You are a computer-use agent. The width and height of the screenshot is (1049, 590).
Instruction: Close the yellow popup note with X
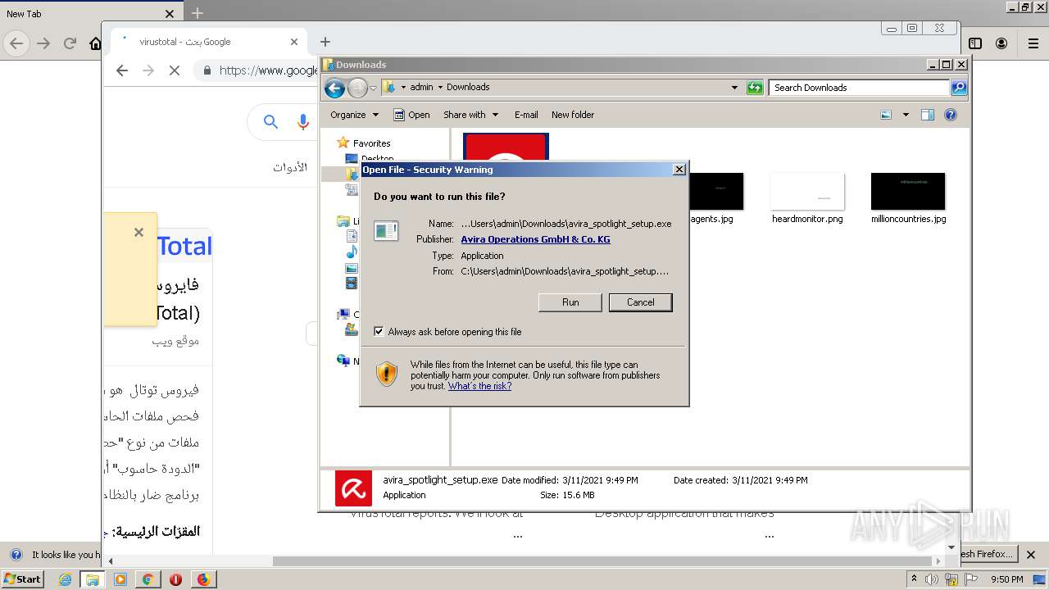pyautogui.click(x=139, y=233)
